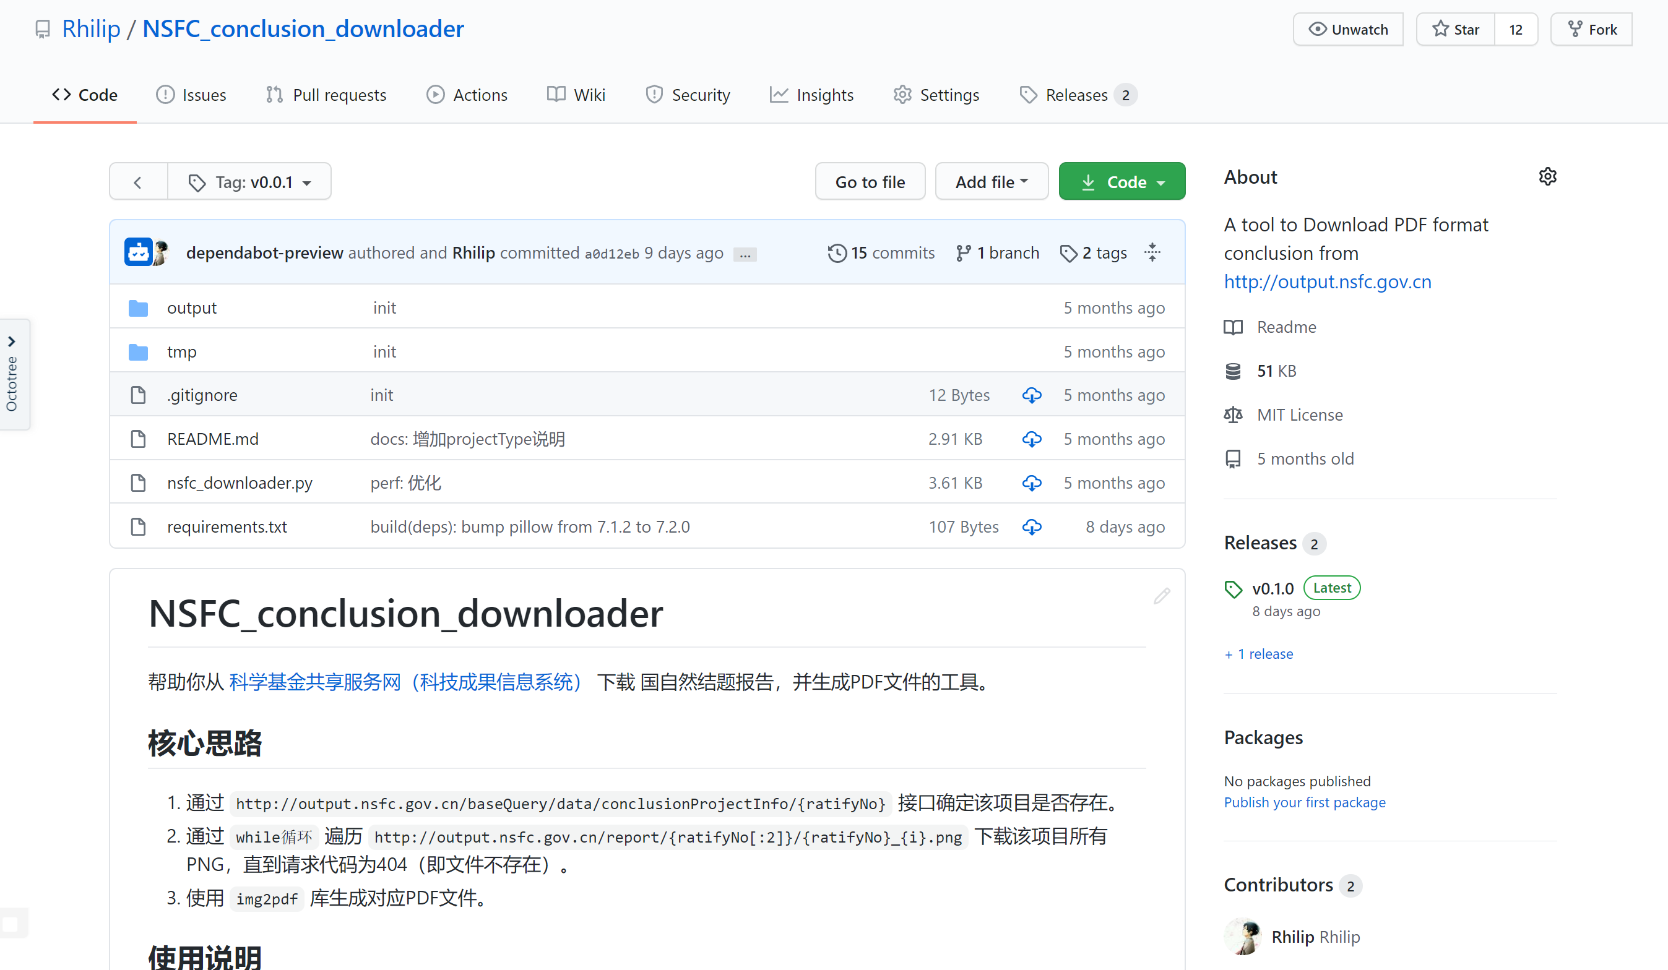Click the Go to file button
This screenshot has width=1668, height=970.
tap(870, 182)
